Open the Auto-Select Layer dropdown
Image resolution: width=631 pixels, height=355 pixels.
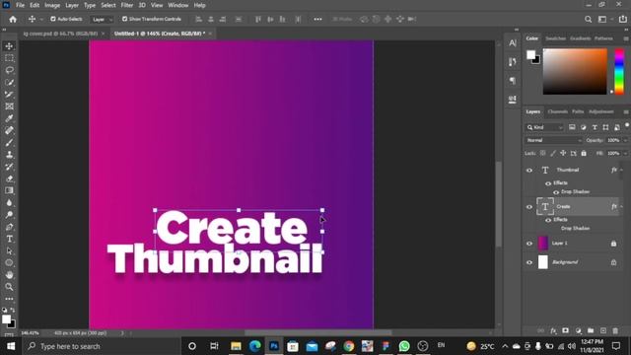pos(102,20)
